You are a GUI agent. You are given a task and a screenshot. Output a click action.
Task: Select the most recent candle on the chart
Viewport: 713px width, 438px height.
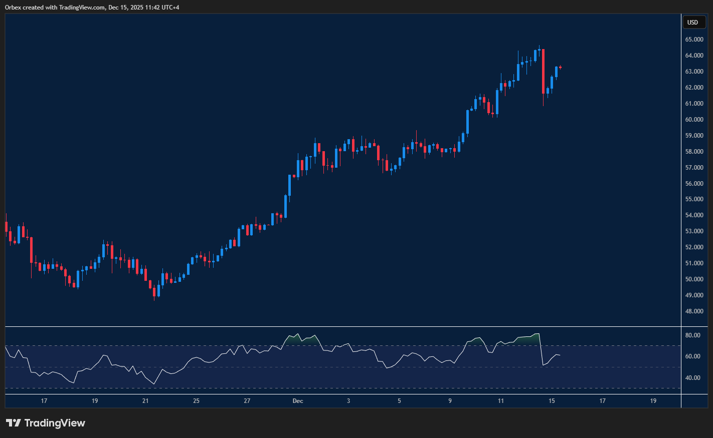(x=560, y=67)
